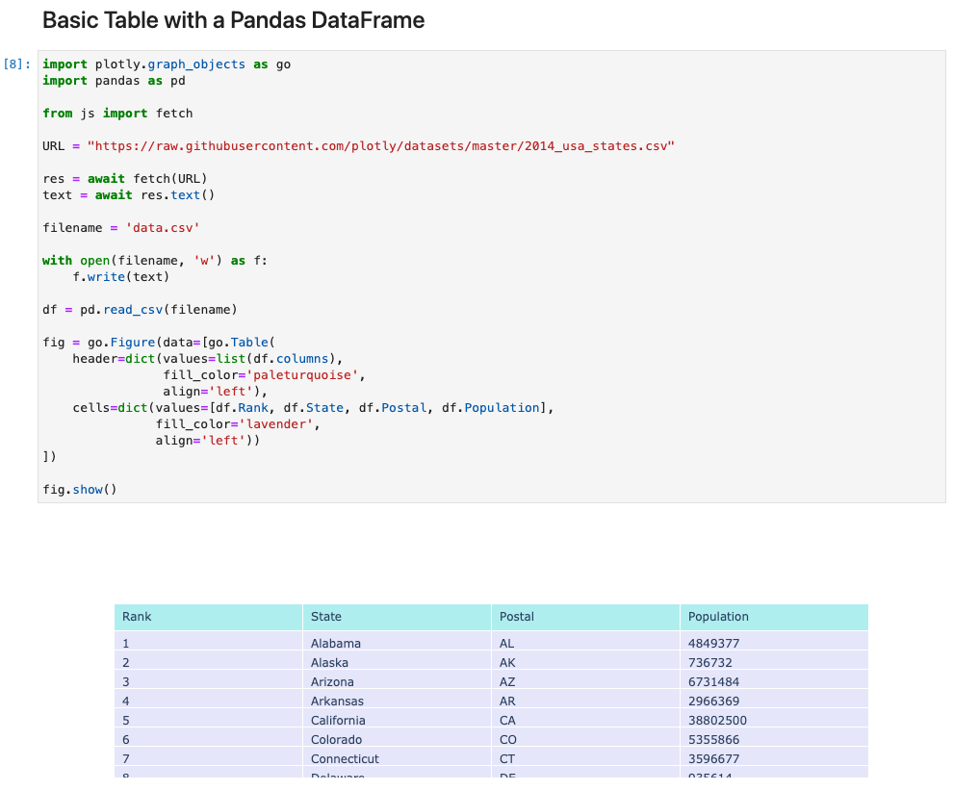Place cursor on import pandas as pd line
This screenshot has height=791, width=953.
coord(114,81)
